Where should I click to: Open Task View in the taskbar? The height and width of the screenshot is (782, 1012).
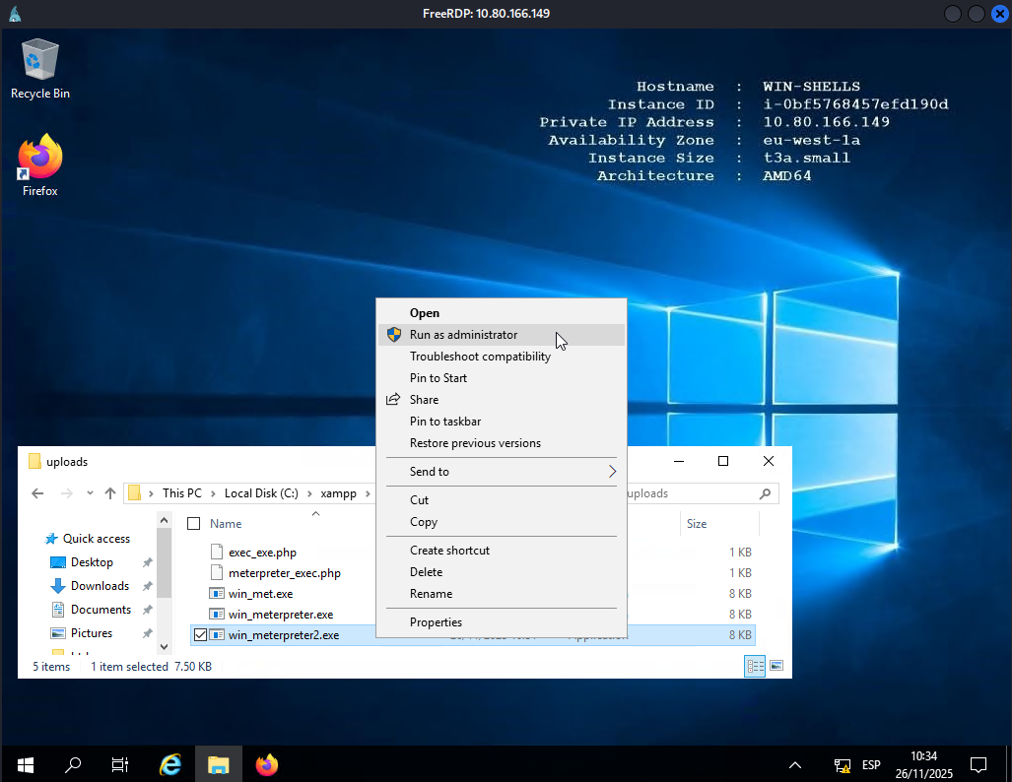coord(120,765)
